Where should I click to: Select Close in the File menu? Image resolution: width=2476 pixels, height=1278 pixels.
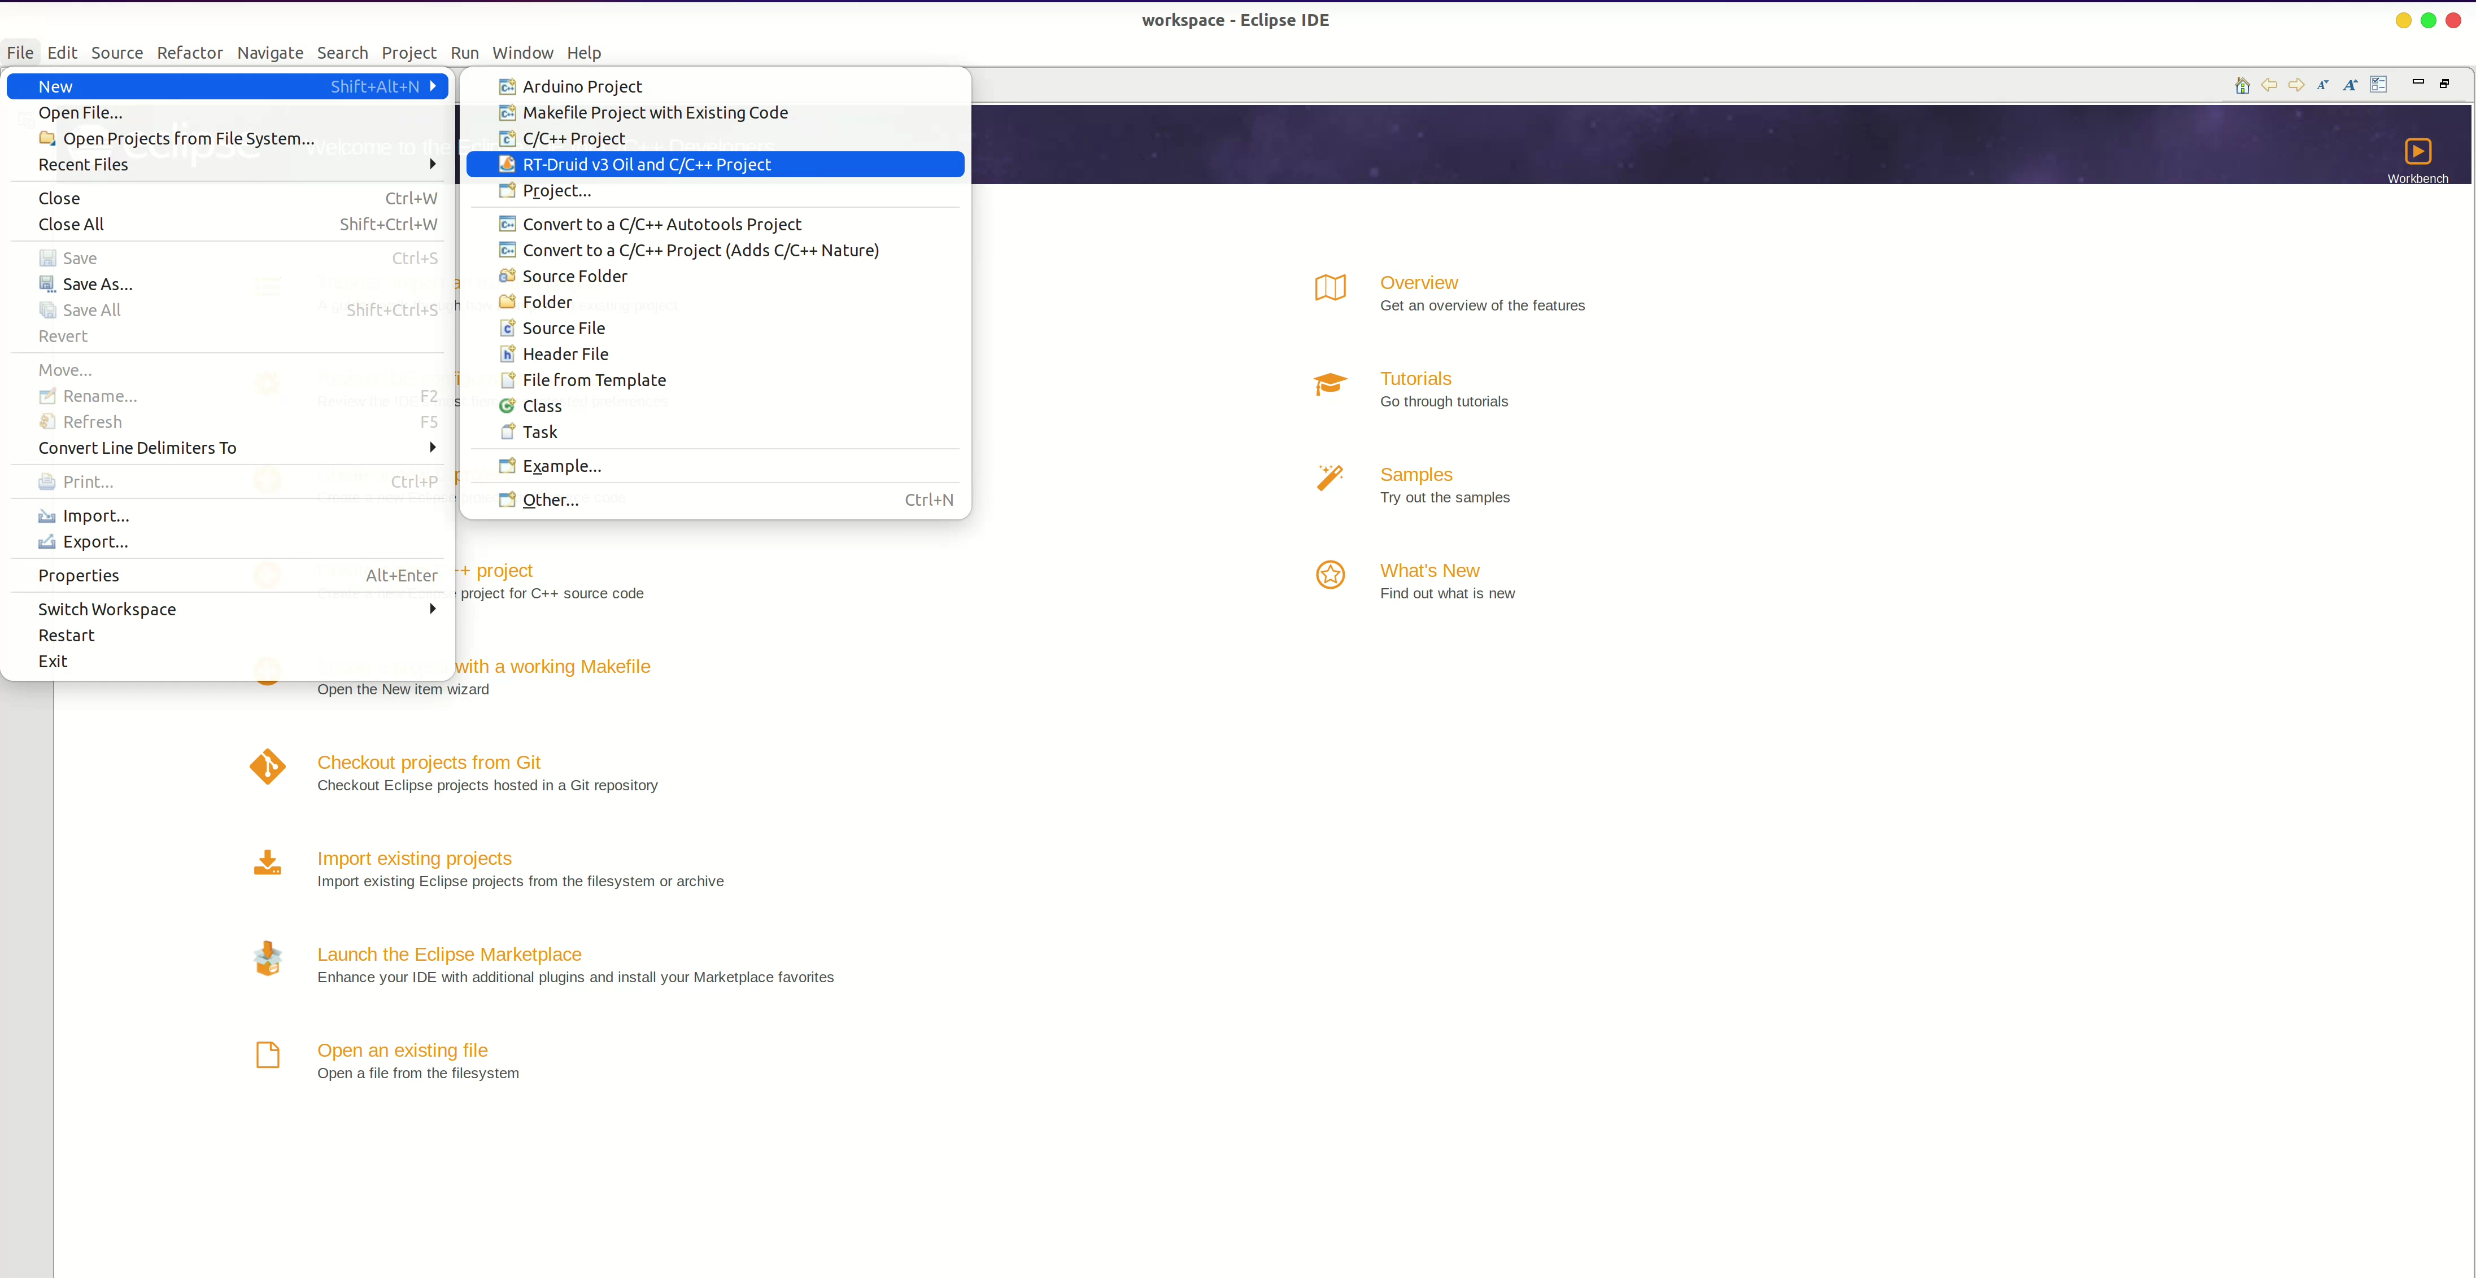[228, 198]
